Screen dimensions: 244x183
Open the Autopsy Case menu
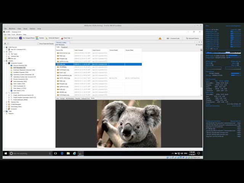(5, 35)
